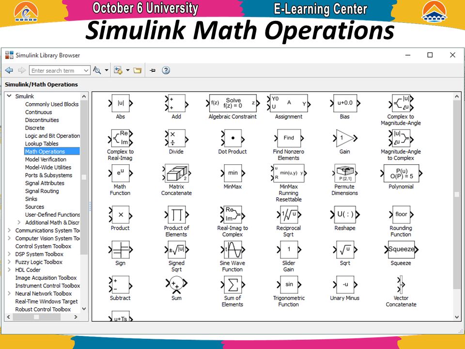Expand the HDL Coder node
The height and width of the screenshot is (349, 465).
pos(9,270)
